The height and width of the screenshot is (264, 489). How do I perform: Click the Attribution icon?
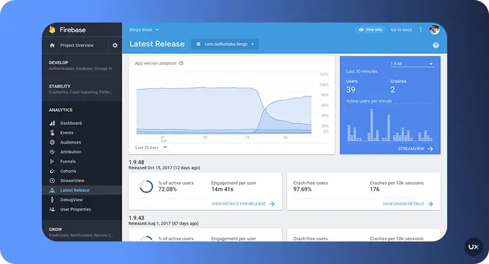point(52,152)
